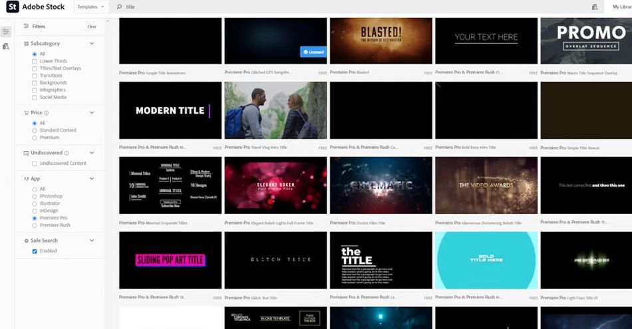
Task: Open the Modern Title thumbnail
Action: pyautogui.click(x=170, y=110)
